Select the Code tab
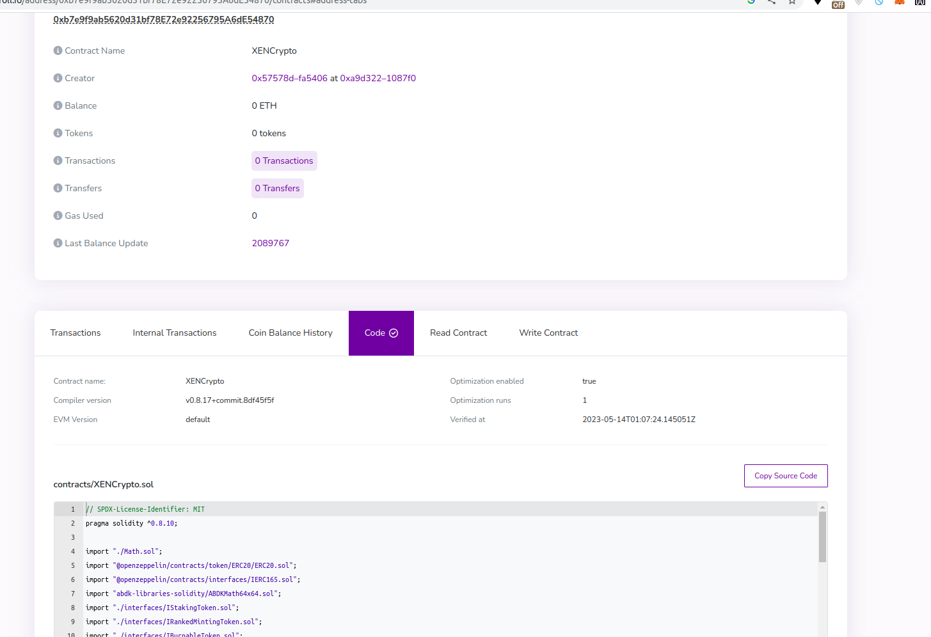Image resolution: width=931 pixels, height=637 pixels. pos(381,333)
